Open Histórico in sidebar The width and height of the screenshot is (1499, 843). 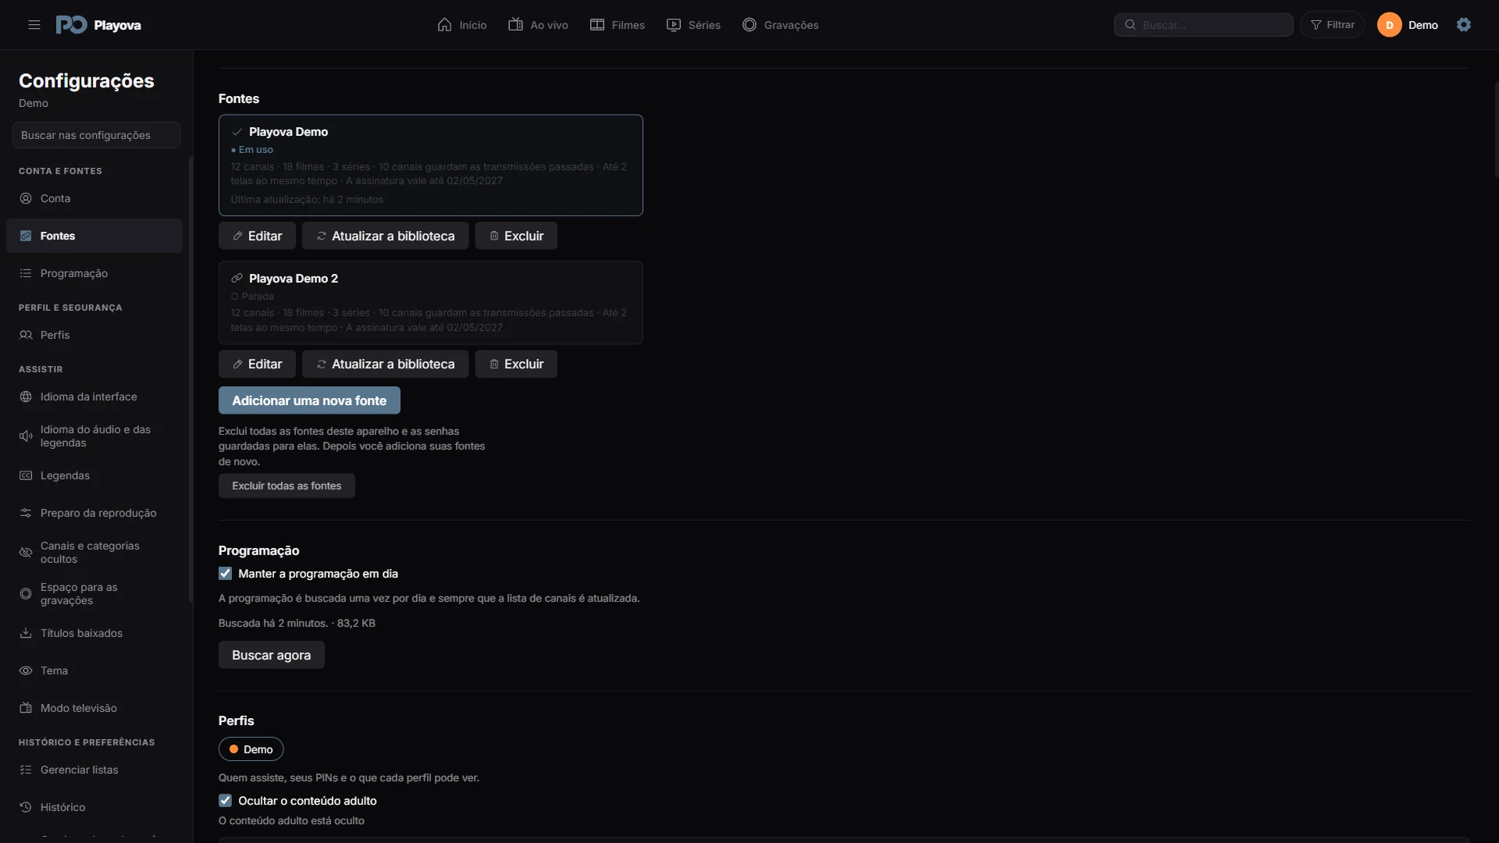point(94,807)
